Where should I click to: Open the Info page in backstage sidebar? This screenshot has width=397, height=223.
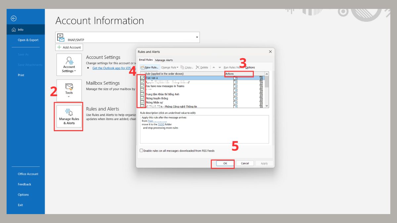coord(25,29)
